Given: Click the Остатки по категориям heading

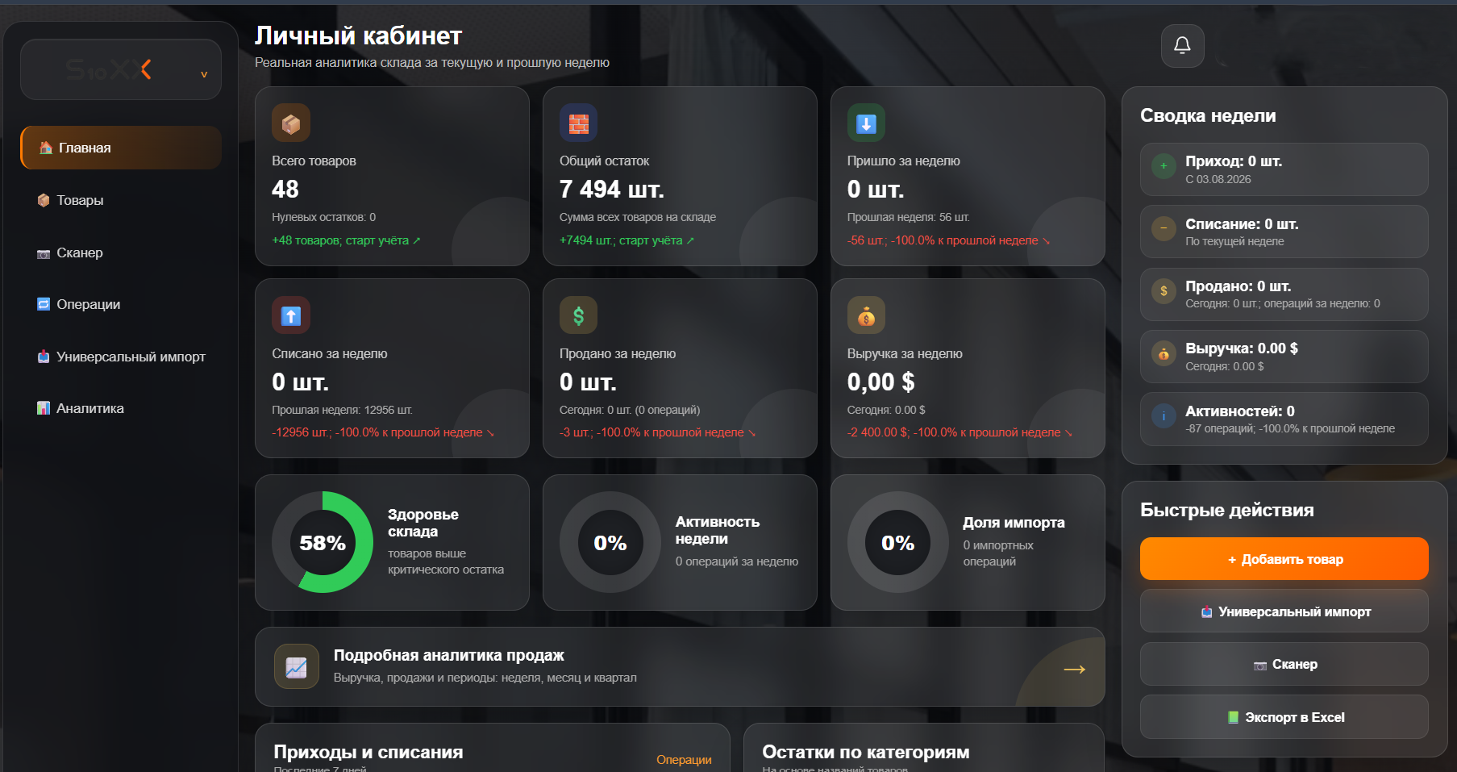Looking at the screenshot, I should 866,752.
